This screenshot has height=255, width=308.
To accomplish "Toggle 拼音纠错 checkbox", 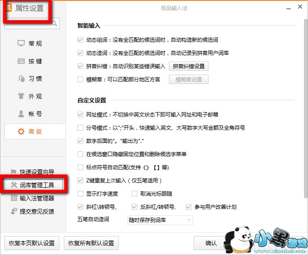I will [80, 66].
